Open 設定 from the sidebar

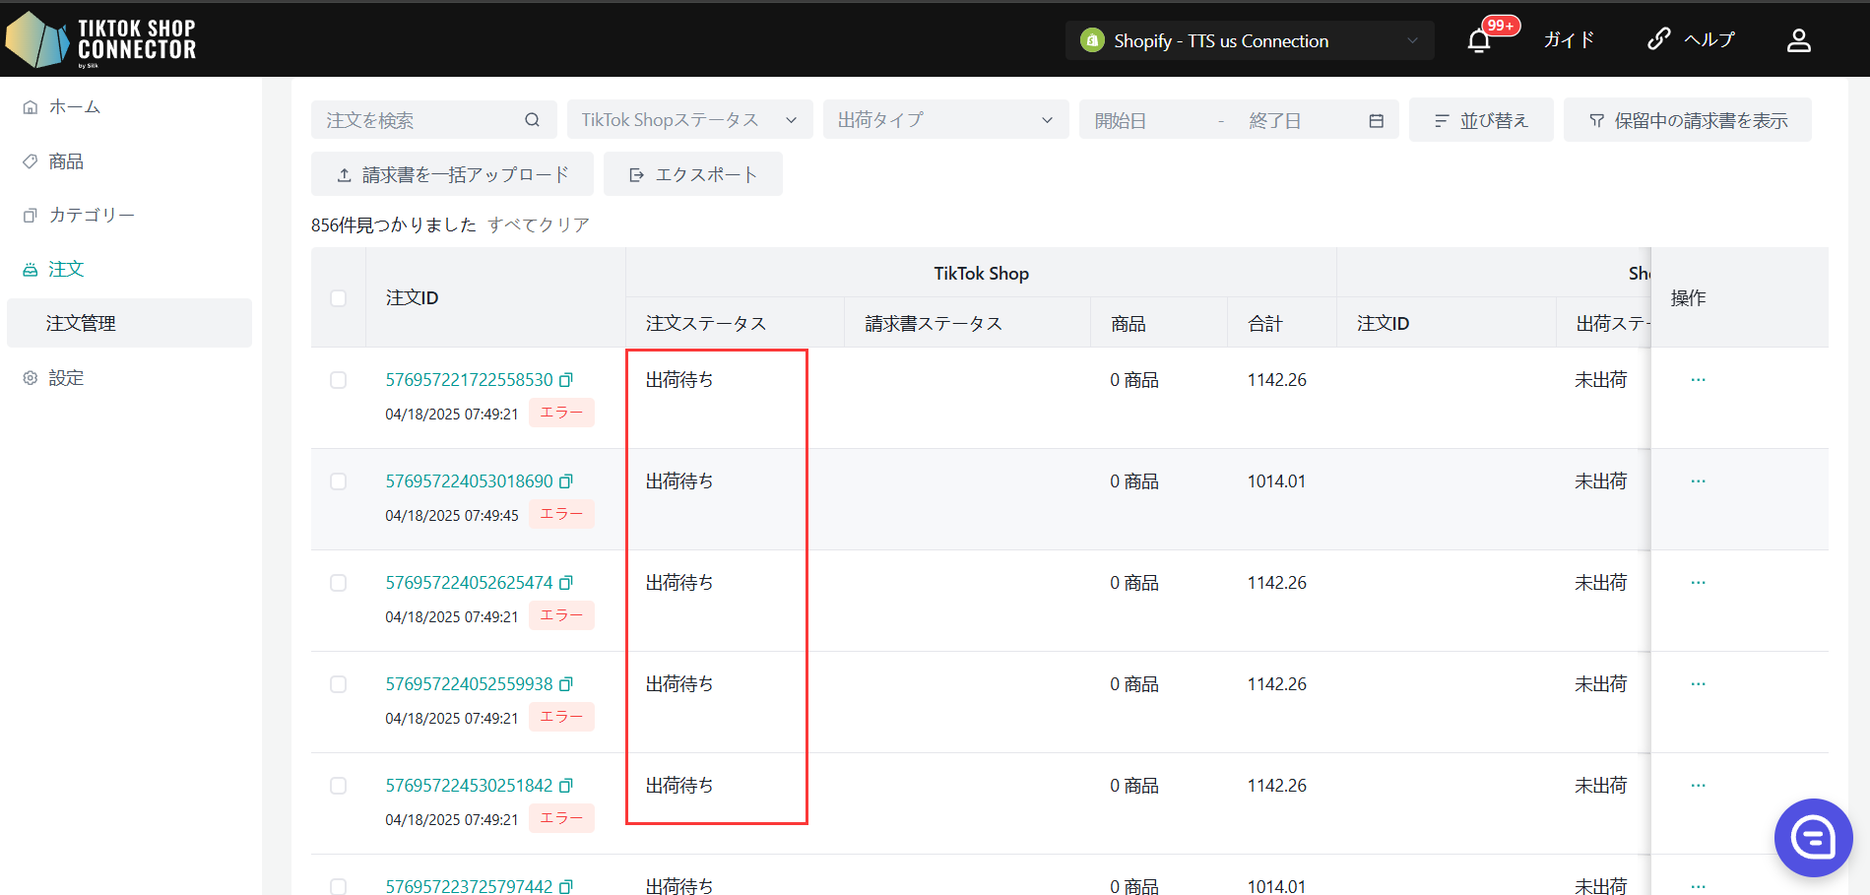pos(66,378)
